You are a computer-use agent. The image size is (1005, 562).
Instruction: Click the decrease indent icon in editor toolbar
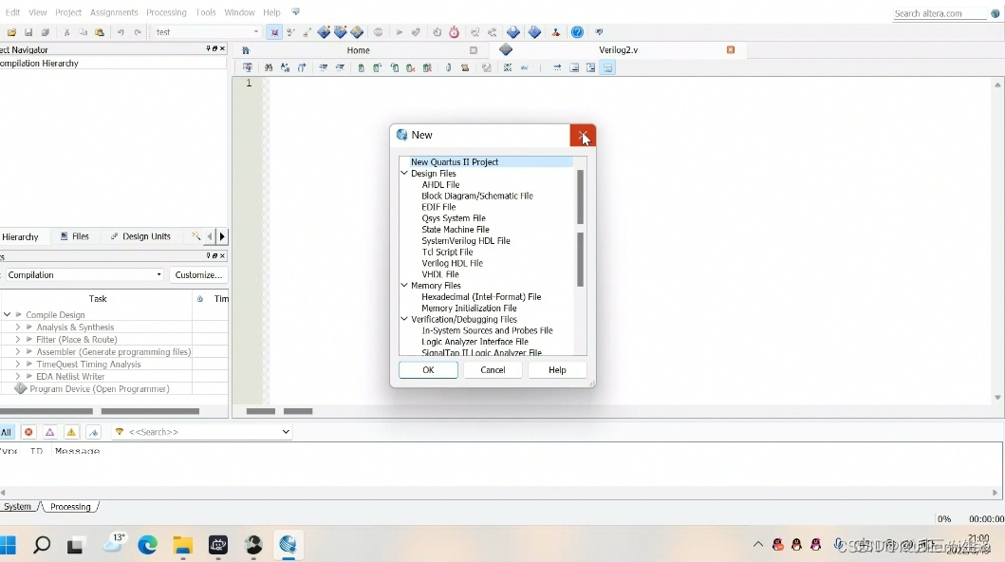pyautogui.click(x=340, y=67)
